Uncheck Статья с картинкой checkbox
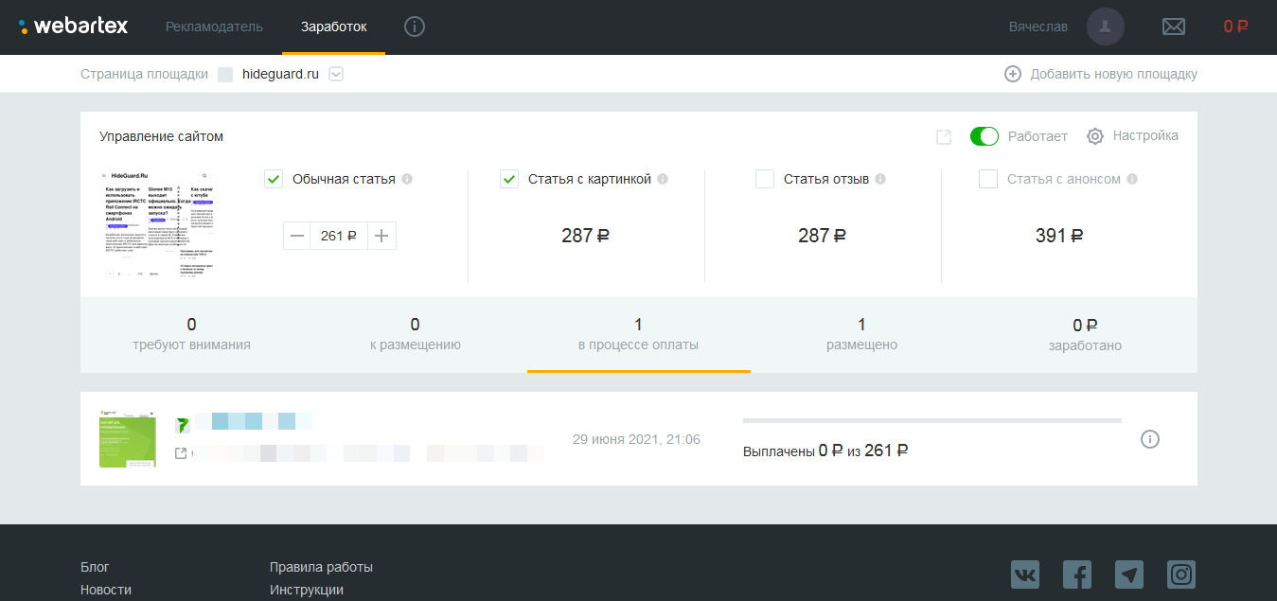1277x601 pixels. (509, 179)
